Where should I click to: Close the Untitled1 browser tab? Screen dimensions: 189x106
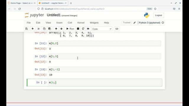(x=66, y=3)
